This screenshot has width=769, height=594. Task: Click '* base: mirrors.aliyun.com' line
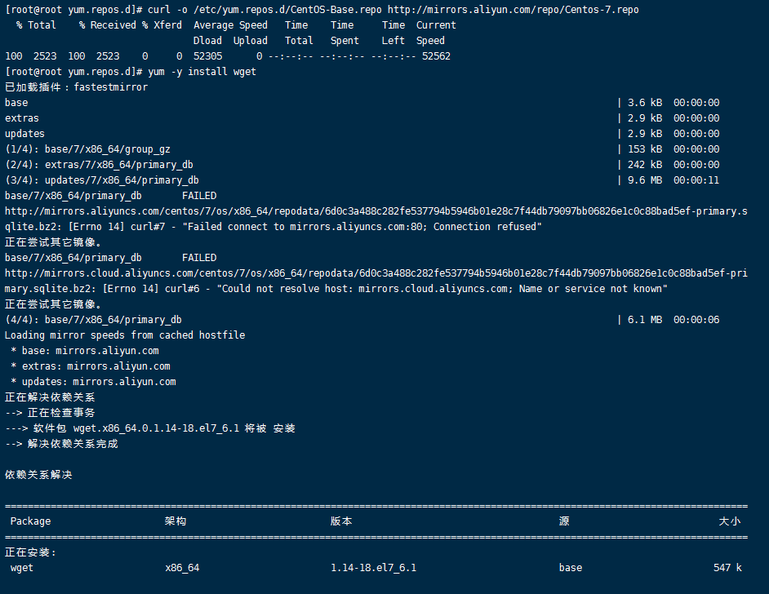(x=85, y=351)
